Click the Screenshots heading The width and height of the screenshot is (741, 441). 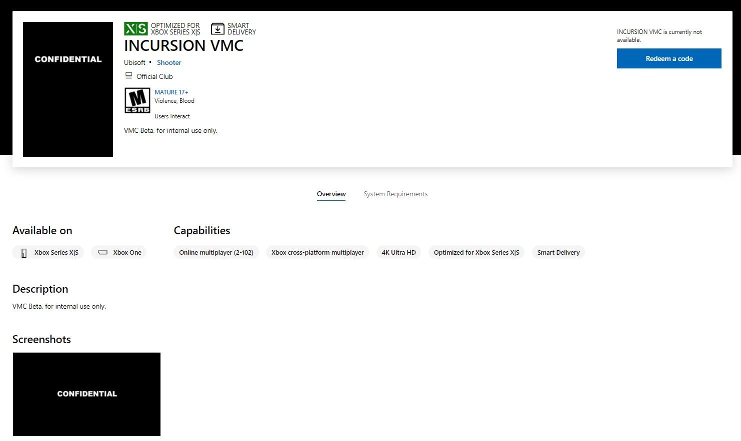(41, 339)
